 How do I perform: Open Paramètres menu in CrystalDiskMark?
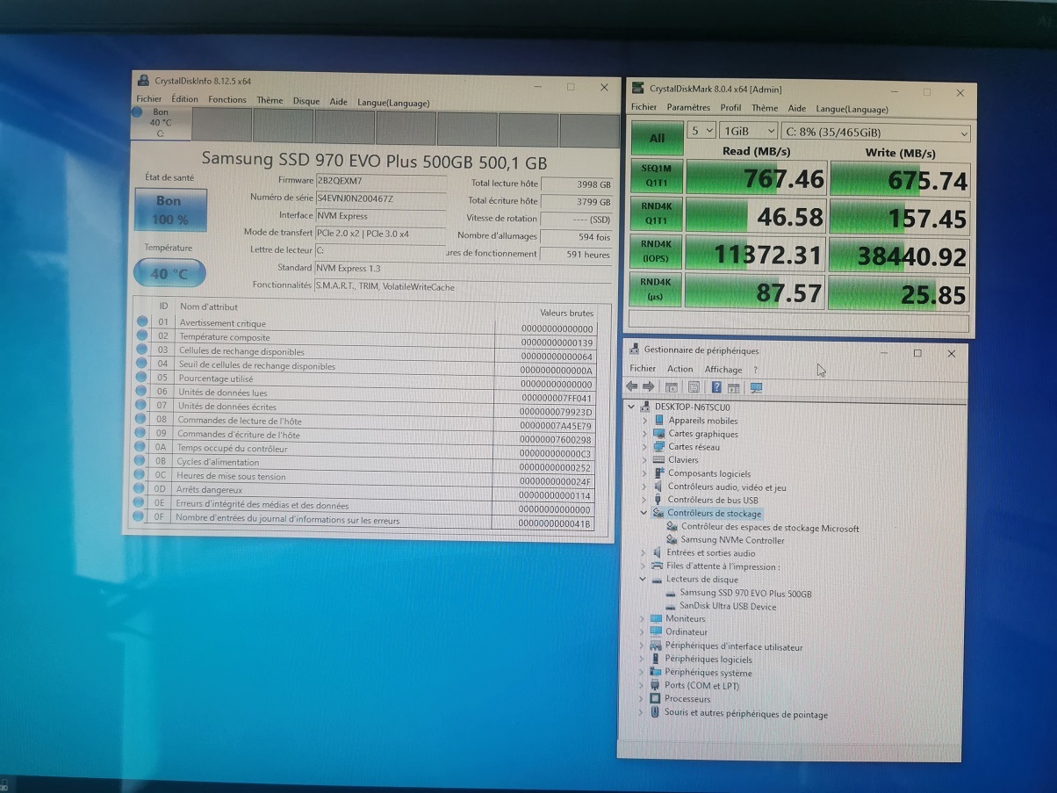[688, 108]
